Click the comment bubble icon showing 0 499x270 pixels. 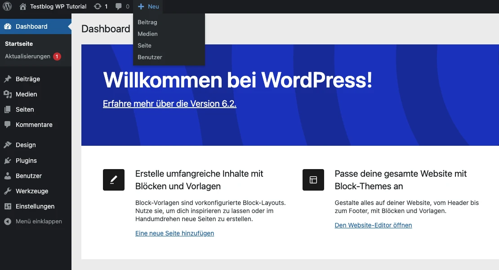(x=118, y=6)
